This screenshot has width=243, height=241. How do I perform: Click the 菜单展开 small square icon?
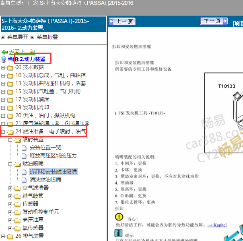[x=3, y=37]
